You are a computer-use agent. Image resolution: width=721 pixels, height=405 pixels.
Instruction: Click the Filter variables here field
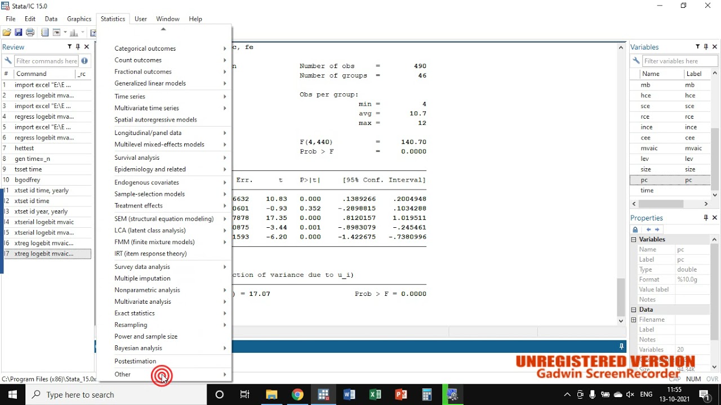pyautogui.click(x=680, y=61)
